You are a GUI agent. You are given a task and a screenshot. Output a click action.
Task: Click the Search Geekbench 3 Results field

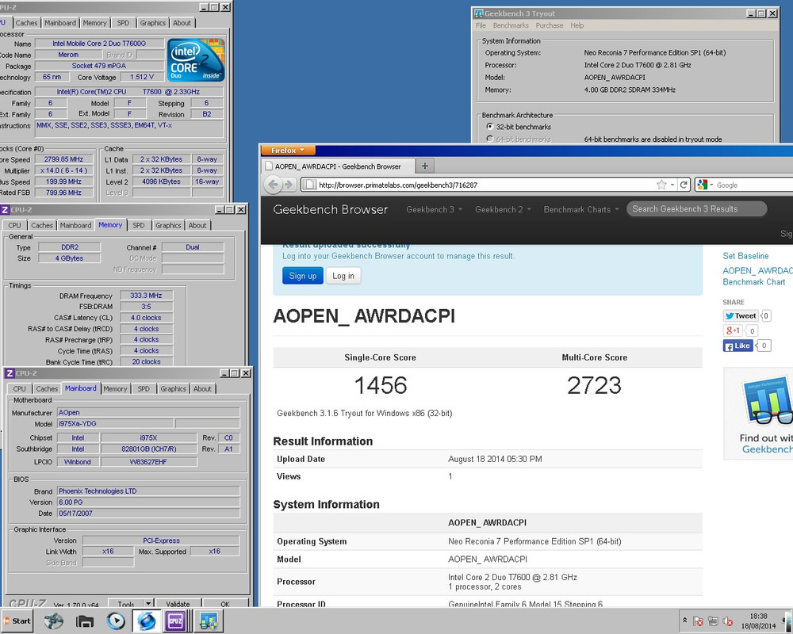point(696,208)
